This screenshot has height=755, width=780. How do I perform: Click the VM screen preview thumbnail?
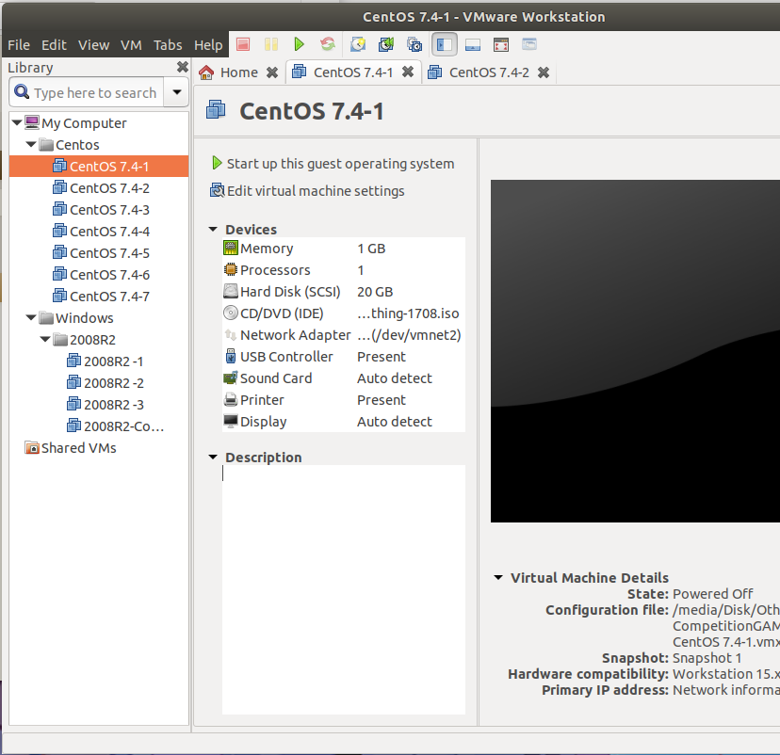click(635, 351)
